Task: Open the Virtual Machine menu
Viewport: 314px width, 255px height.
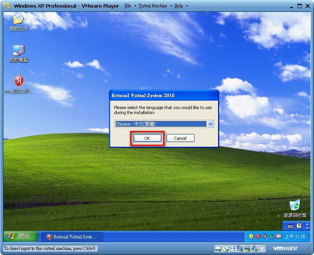Action: [153, 6]
